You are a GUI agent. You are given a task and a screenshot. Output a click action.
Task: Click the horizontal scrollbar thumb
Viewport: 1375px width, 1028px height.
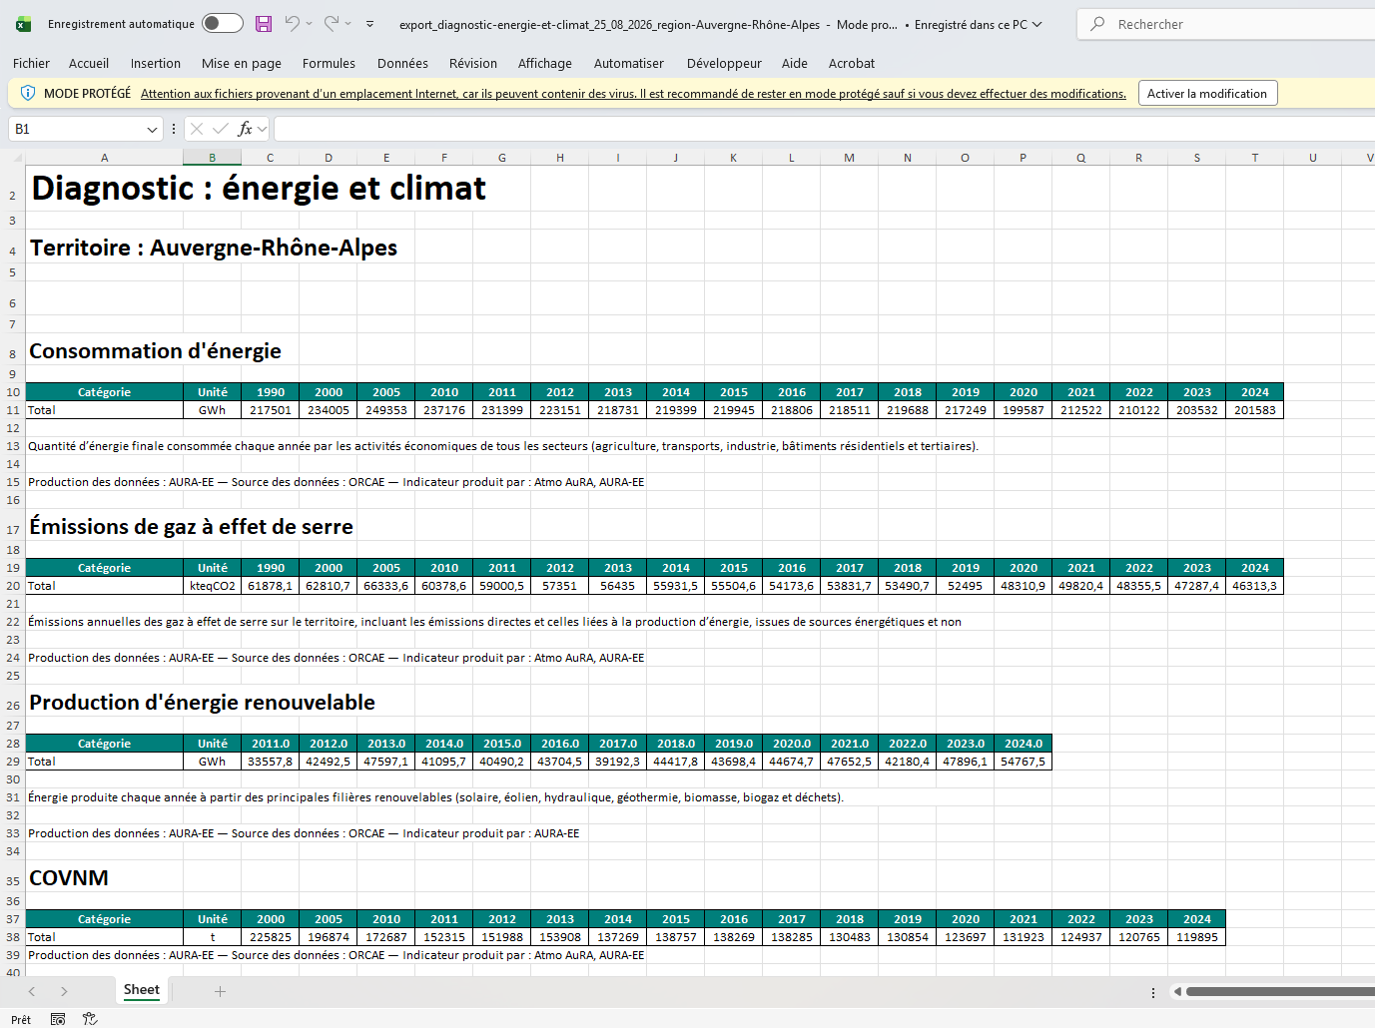1280,991
